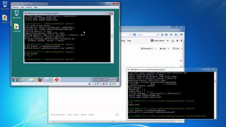226x127 pixels.
Task: Open the URL bar history dropdown arrow
Action: [128, 35]
